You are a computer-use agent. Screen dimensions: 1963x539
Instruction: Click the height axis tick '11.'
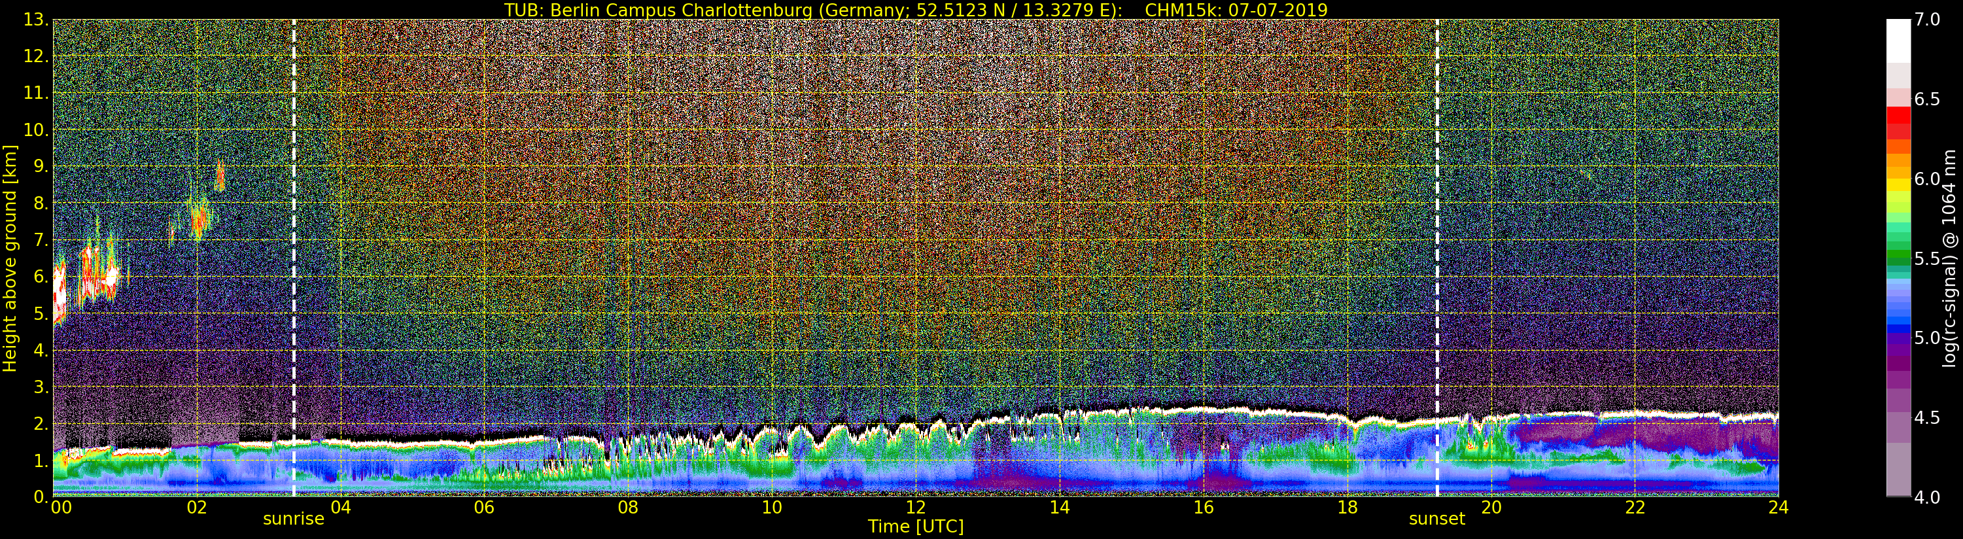[37, 93]
